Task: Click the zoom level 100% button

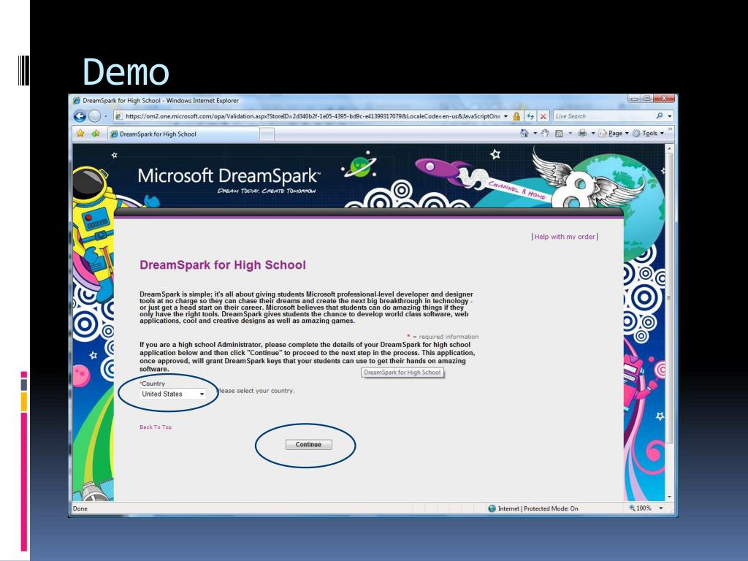Action: [x=641, y=508]
